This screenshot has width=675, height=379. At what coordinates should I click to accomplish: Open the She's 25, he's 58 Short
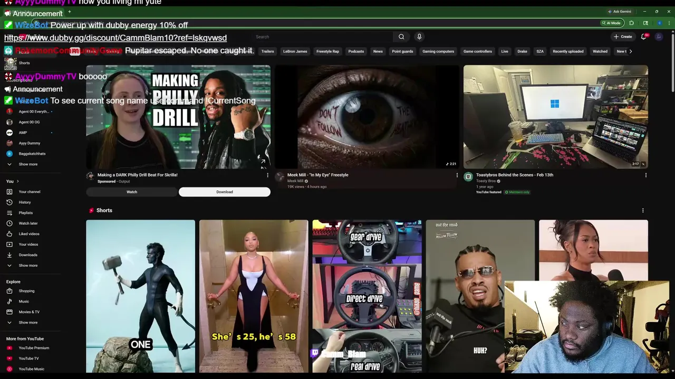coord(254,296)
